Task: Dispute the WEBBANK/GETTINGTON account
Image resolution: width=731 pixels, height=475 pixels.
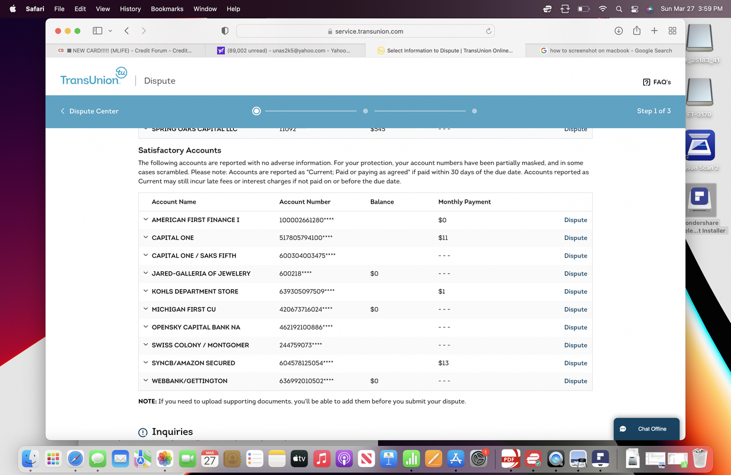Action: tap(576, 381)
